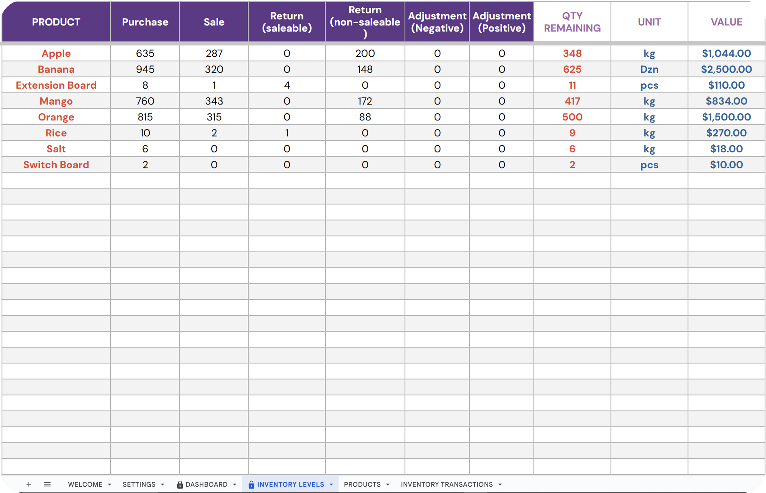766x493 pixels.
Task: Select the QTY REMAINING header cell
Action: [x=572, y=22]
